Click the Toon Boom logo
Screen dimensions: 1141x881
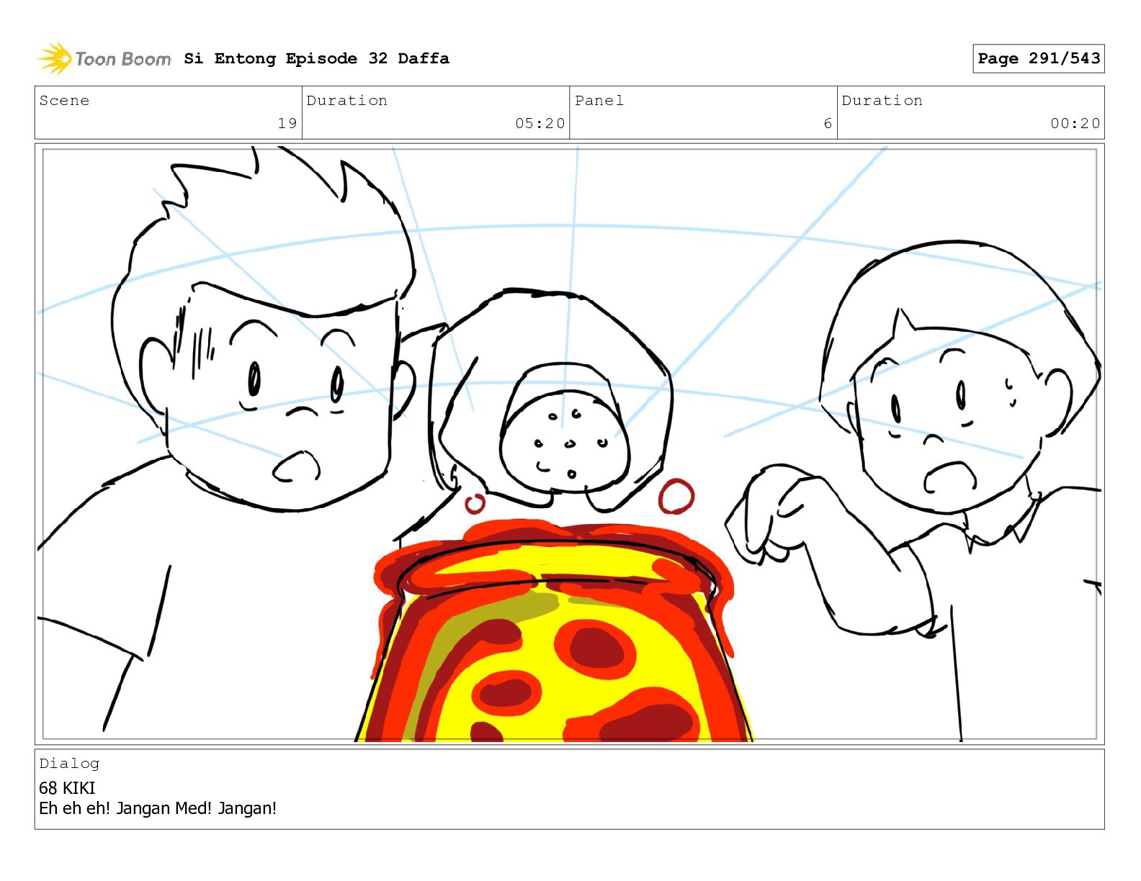tap(104, 58)
